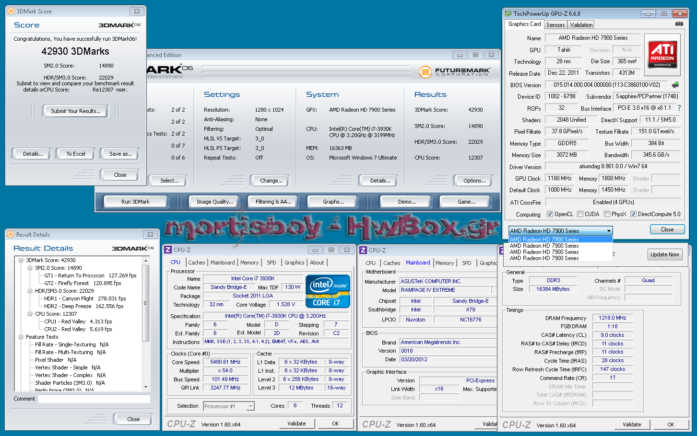Image resolution: width=697 pixels, height=436 pixels.
Task: Select CPU1 - Red Valley 4.313 fps row
Action: coord(78,321)
